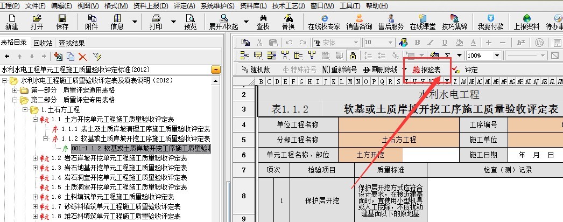563x222 pixels.
Task: Switch to the 回收站 tab
Action: coord(43,43)
